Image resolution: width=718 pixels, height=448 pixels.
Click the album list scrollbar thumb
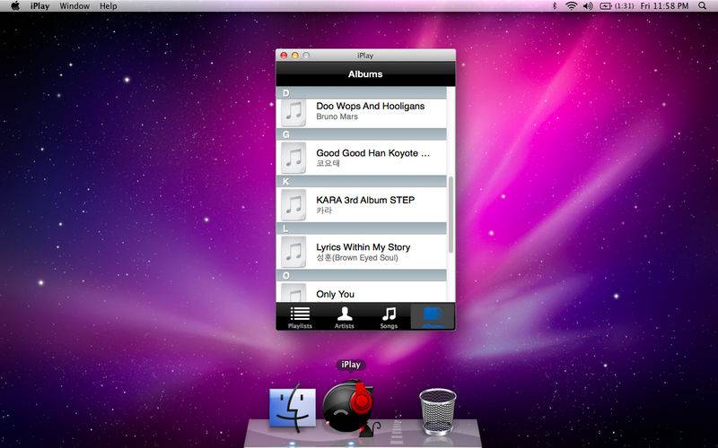click(451, 214)
